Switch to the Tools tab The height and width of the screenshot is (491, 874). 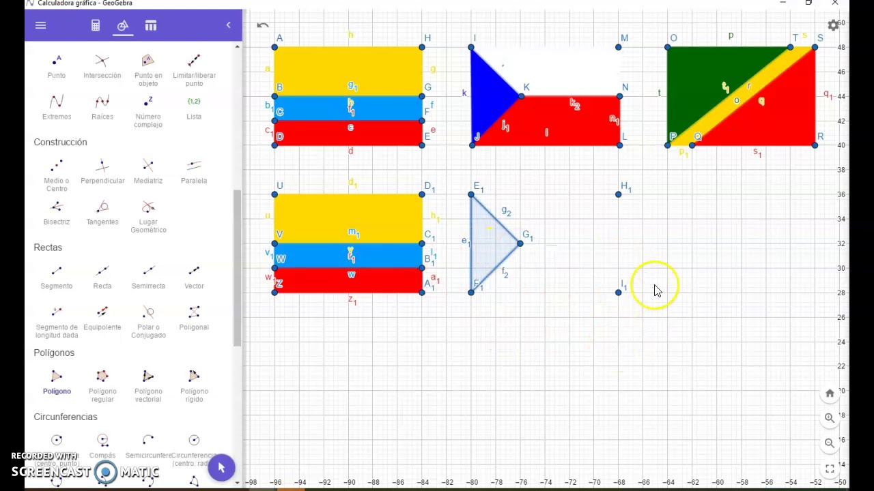click(123, 25)
